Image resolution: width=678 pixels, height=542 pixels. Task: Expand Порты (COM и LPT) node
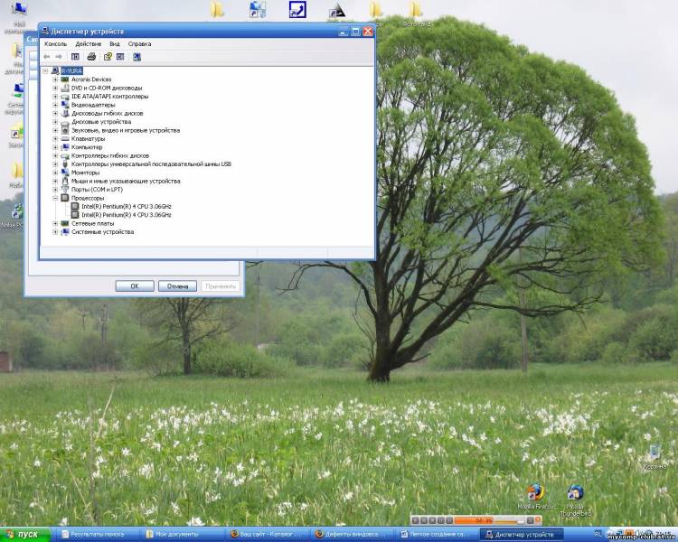click(x=55, y=190)
